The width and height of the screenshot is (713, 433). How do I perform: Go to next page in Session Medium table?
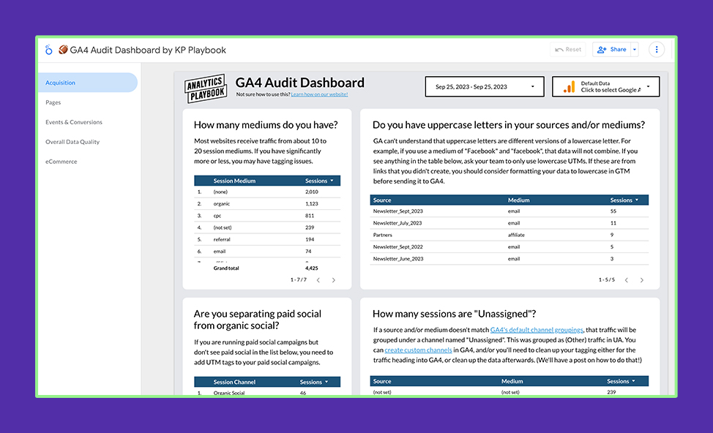334,280
